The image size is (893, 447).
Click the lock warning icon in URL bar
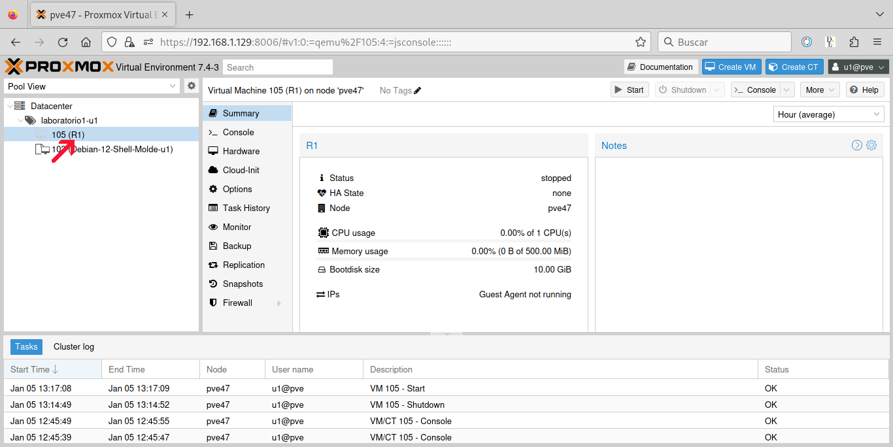coord(129,42)
